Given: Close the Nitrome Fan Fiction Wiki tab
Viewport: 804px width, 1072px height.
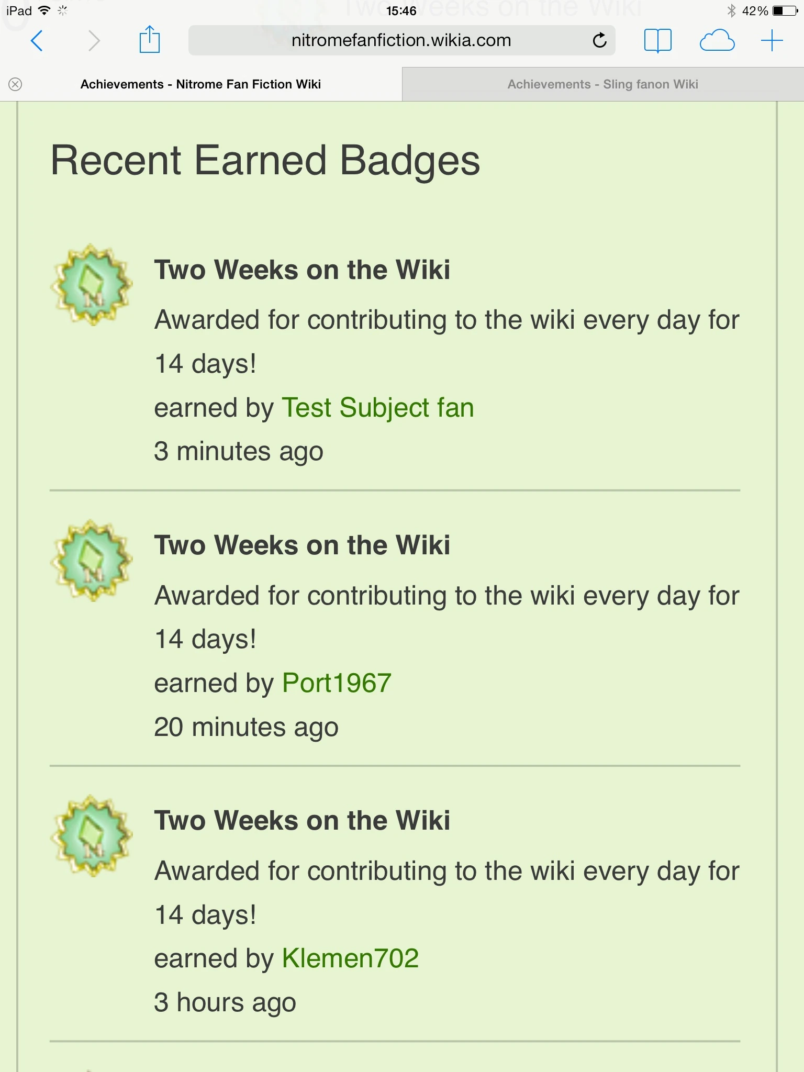Looking at the screenshot, I should point(16,84).
